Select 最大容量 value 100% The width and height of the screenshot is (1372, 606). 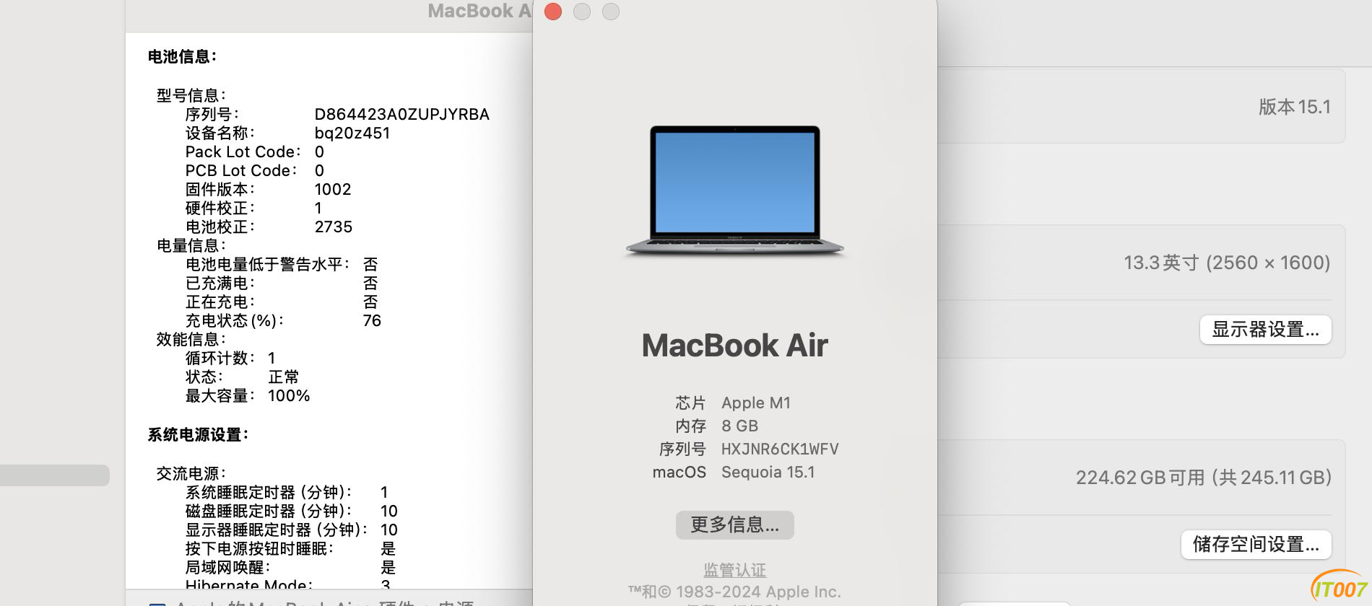pos(289,395)
